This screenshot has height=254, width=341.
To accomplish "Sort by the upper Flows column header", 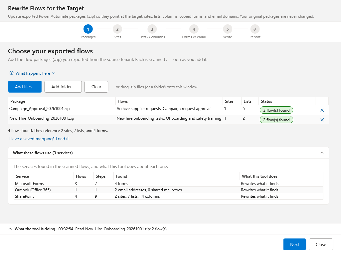I will 169,101.
